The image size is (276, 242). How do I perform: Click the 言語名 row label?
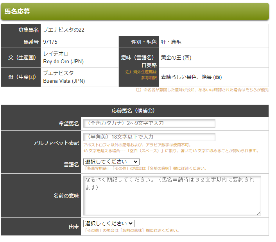click(71, 165)
